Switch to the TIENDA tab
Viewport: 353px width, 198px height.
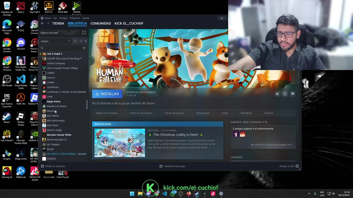(58, 23)
